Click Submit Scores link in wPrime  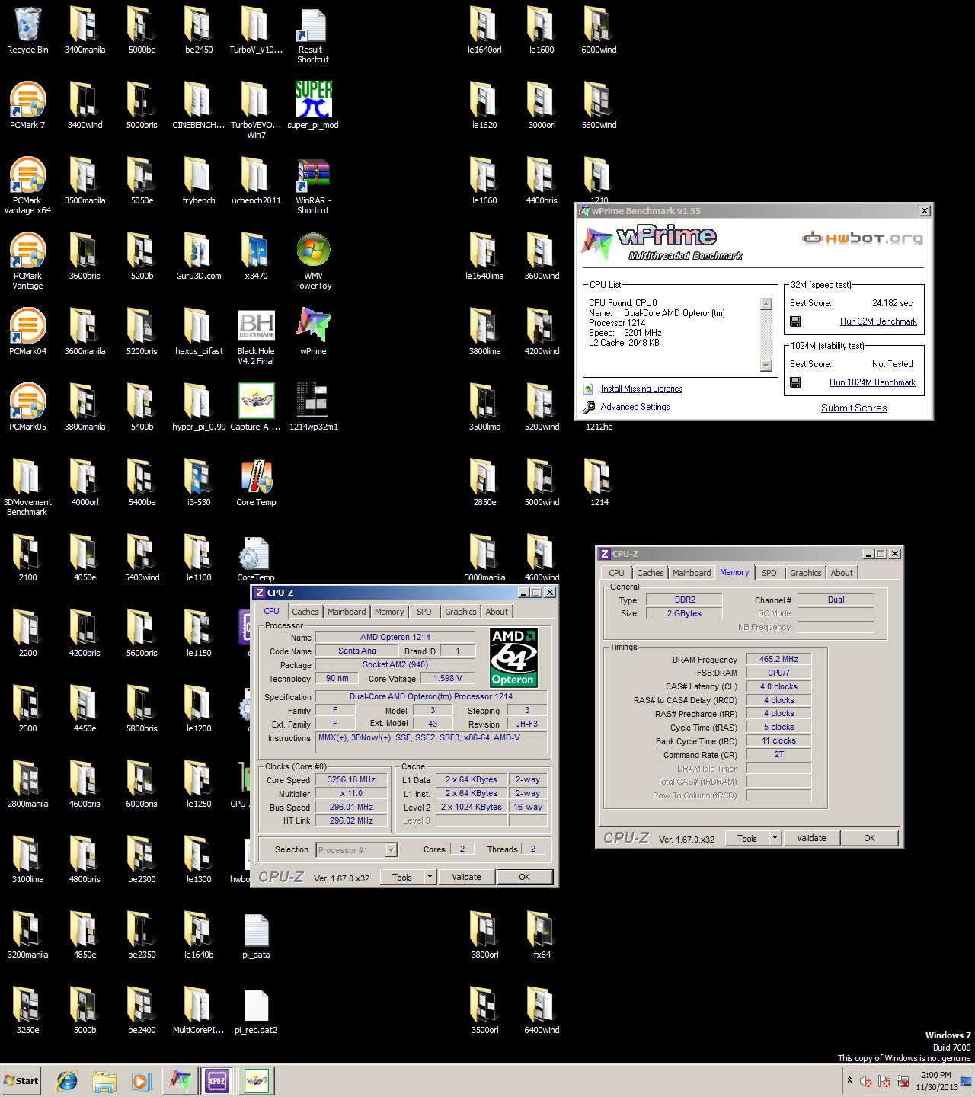[x=854, y=408]
